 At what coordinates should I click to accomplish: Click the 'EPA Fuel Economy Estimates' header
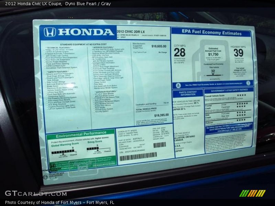[x=211, y=32]
